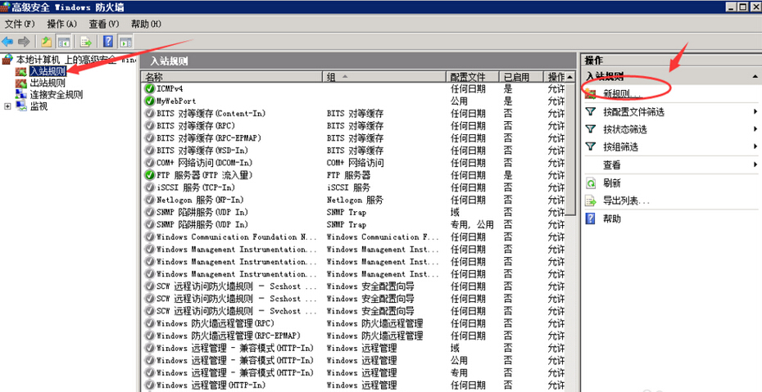Collapse the 入站规则 section in actions pane
This screenshot has width=762, height=392.
755,76
